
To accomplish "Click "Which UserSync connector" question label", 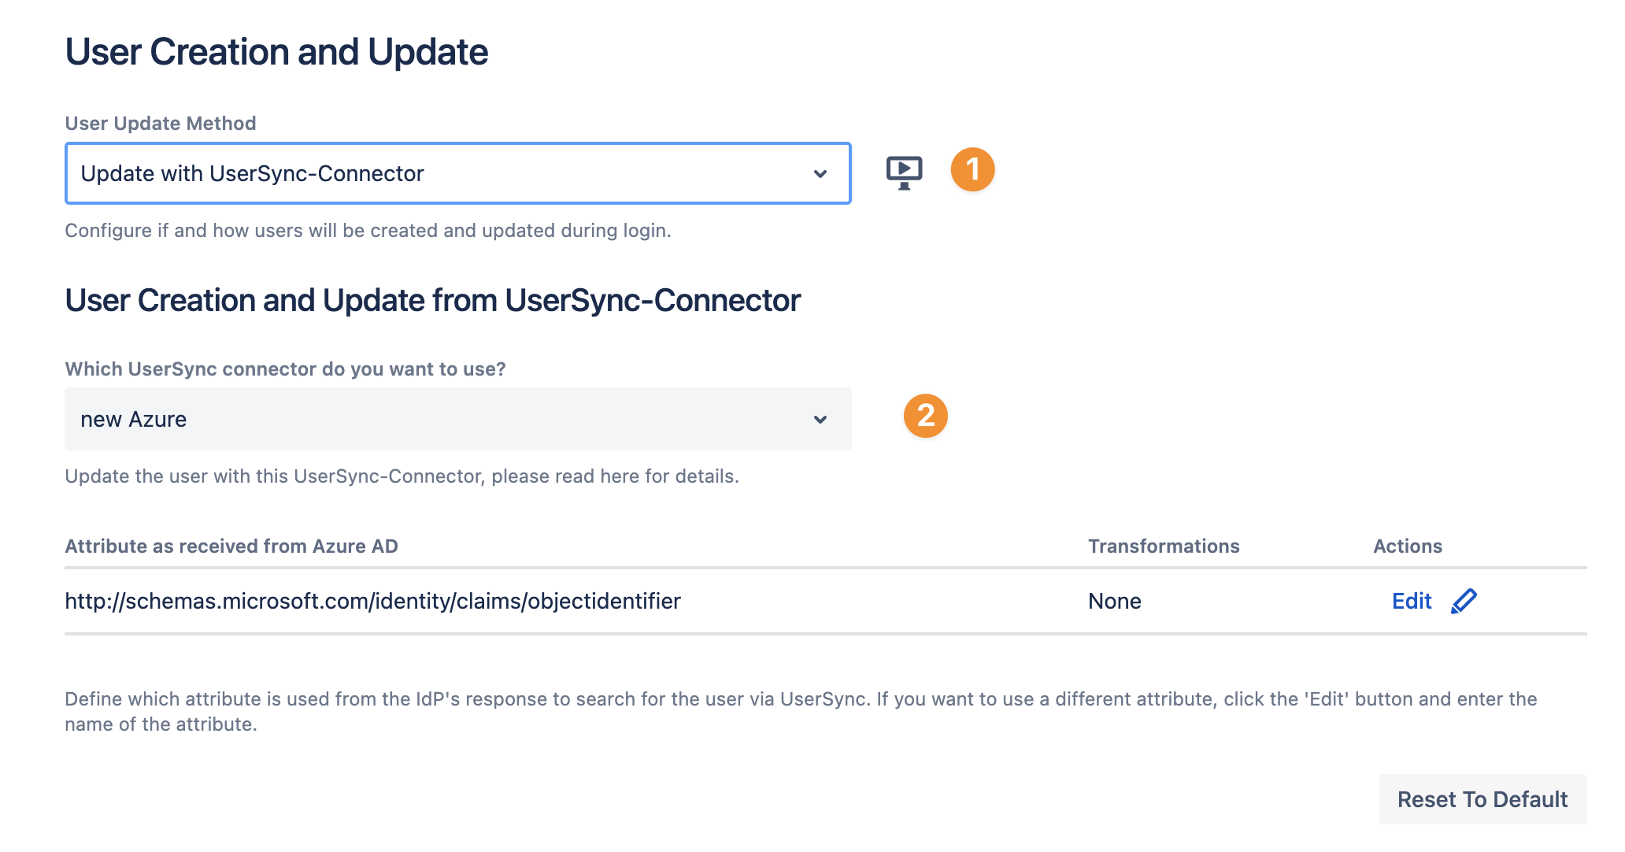I will click(285, 369).
